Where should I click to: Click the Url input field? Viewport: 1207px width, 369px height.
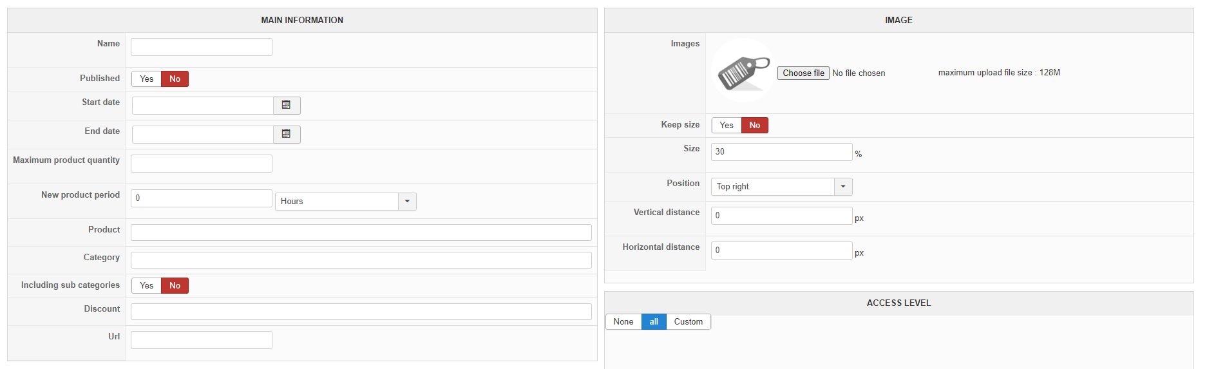202,340
